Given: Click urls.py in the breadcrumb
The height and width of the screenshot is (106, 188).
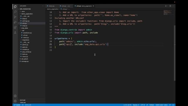Looking at the screenshot, I should [64, 9].
